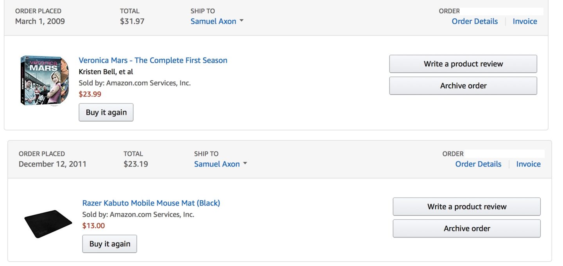Expand the Ship To dropdown on the 2009 order

[242, 22]
